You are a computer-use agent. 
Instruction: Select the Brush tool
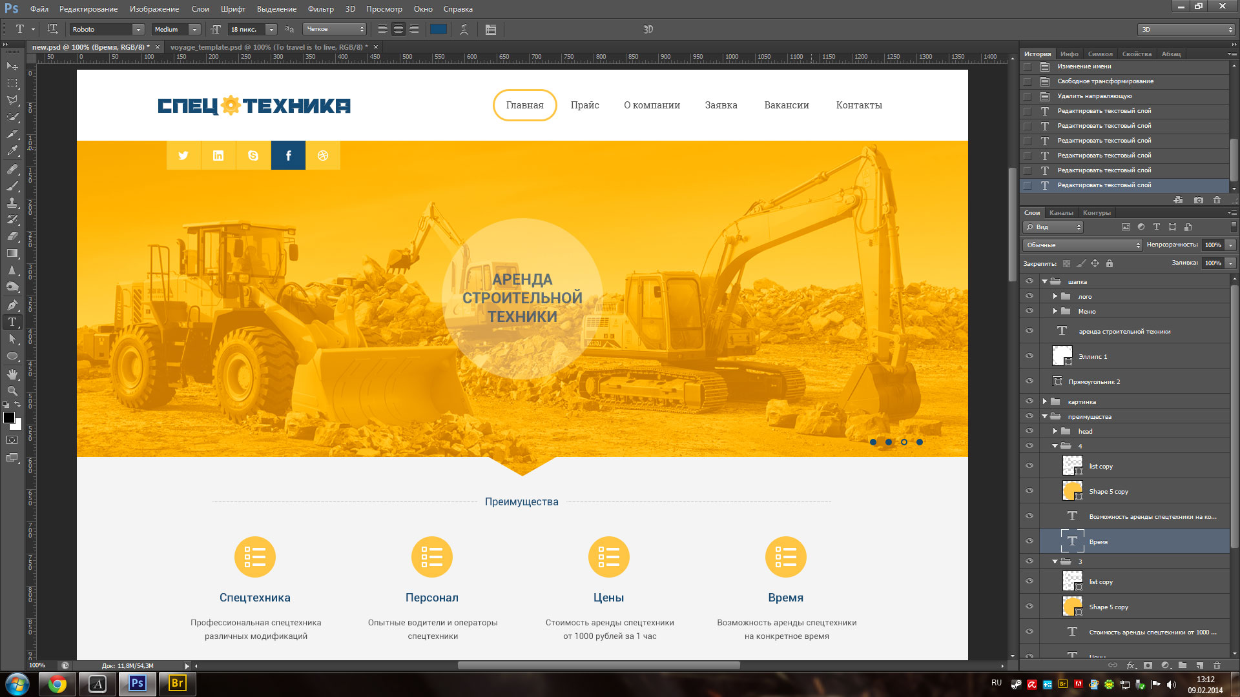pos(12,186)
